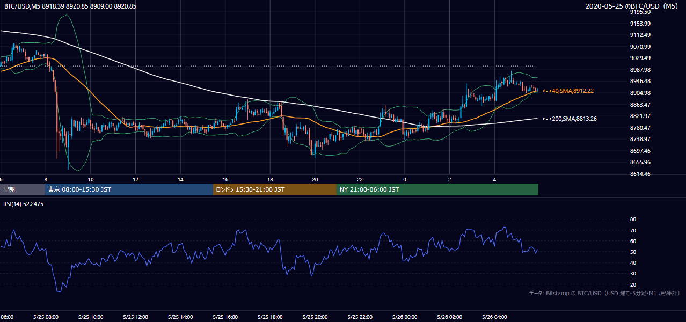Click time axis label 5/25 16:00
Screen dimensions: 686x322
[x=225, y=317]
